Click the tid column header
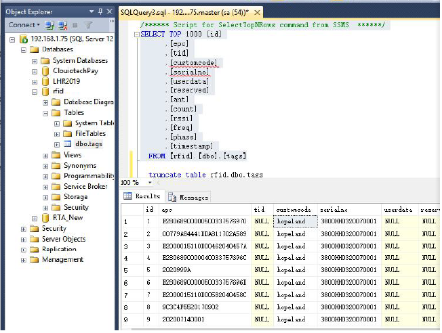Screen dimensions: 442x333 (262, 210)
